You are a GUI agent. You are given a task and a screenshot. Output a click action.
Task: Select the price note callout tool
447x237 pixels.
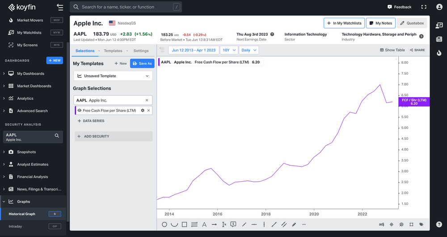233,225
